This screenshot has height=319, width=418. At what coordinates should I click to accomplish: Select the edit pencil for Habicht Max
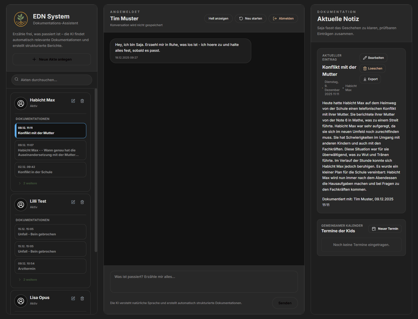(x=73, y=101)
